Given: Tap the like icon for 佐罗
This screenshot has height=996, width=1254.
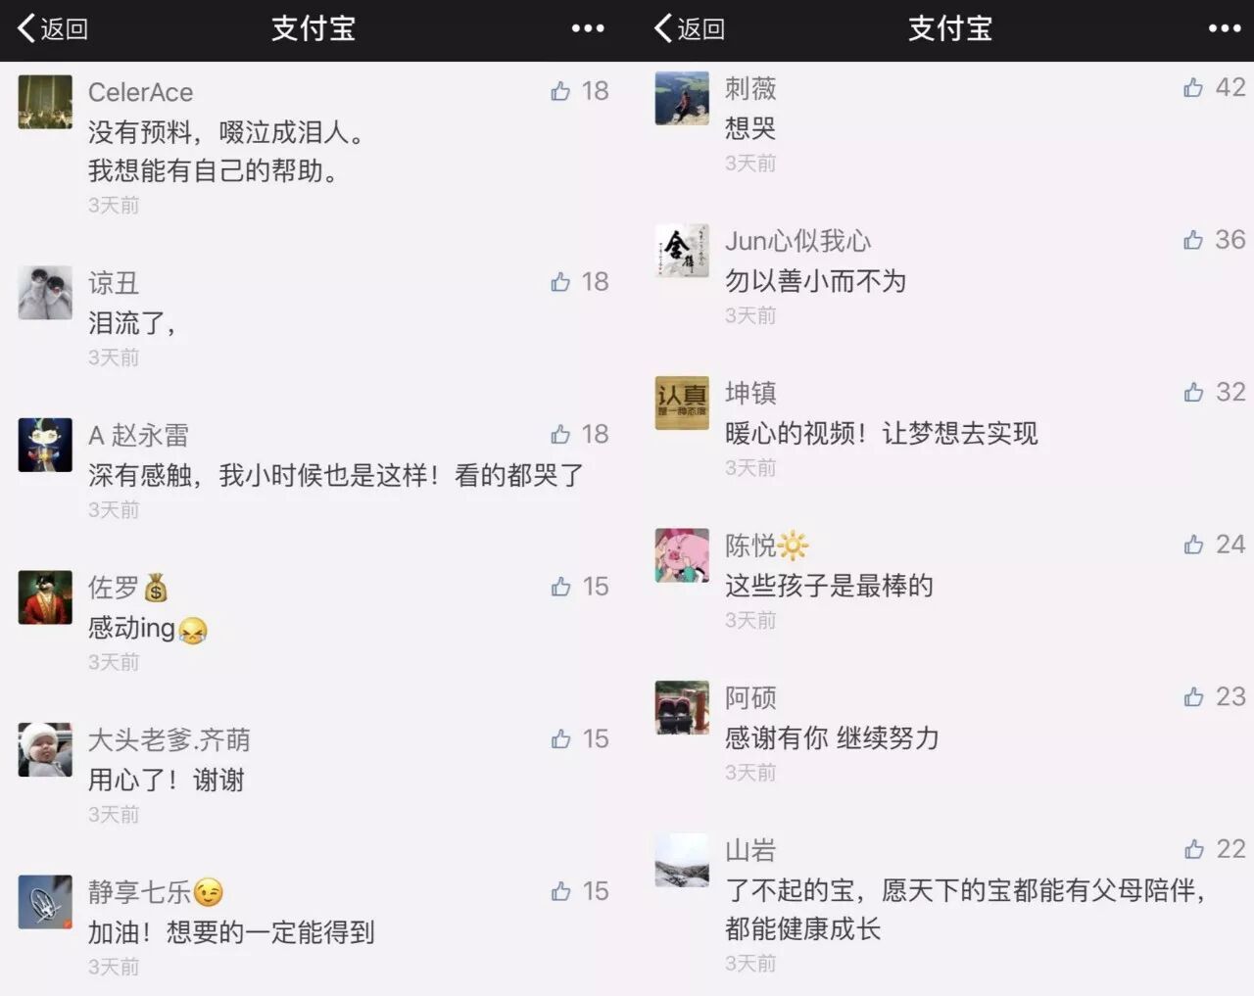Looking at the screenshot, I should coord(560,587).
